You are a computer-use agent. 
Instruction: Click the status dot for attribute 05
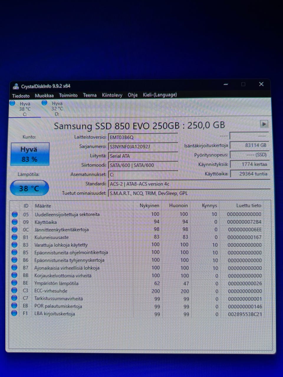15,214
